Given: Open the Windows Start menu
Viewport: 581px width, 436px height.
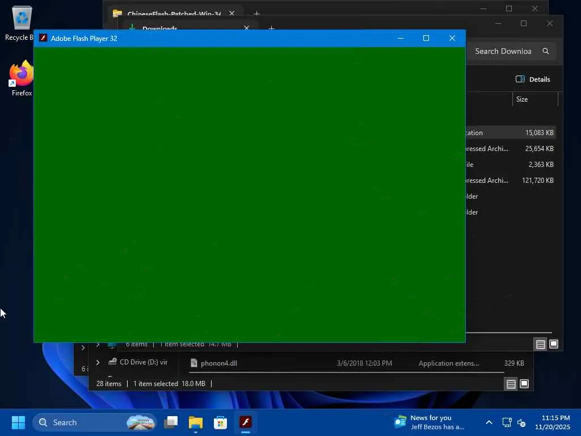Looking at the screenshot, I should point(18,422).
